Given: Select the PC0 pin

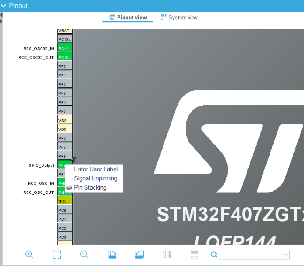Looking at the screenshot, I should [x=65, y=209].
